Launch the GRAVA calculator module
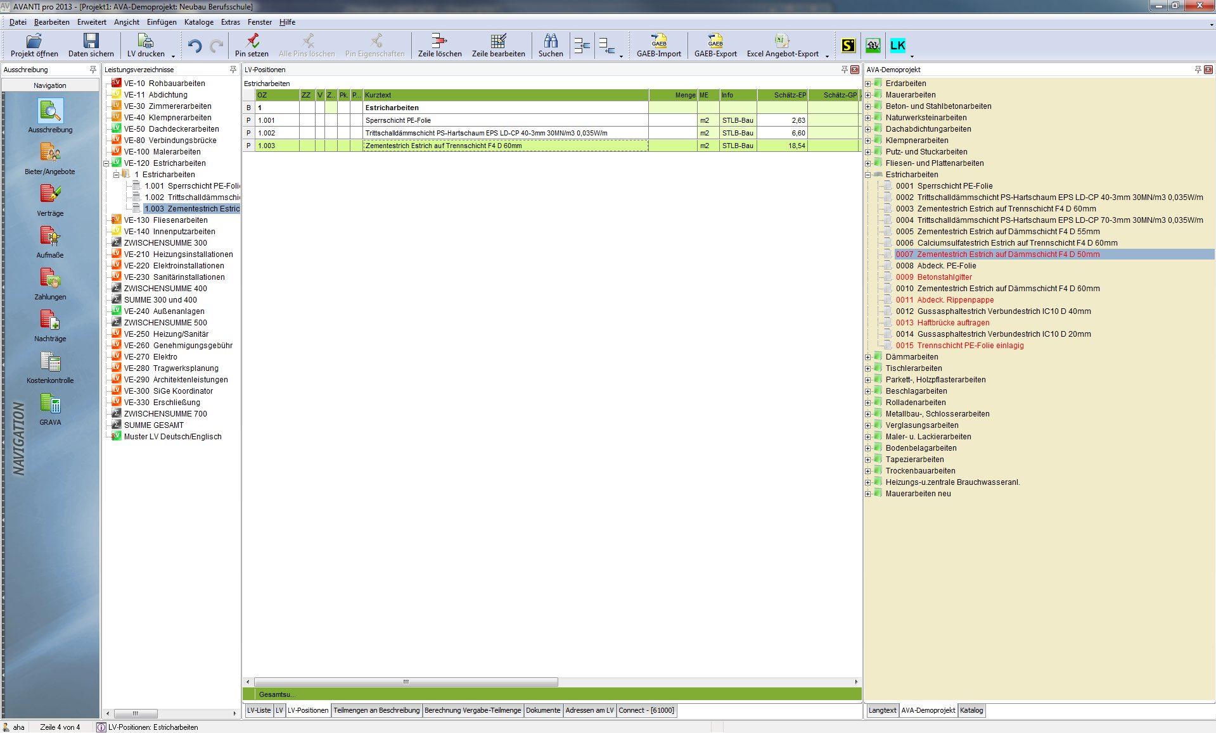The width and height of the screenshot is (1216, 733). click(50, 409)
